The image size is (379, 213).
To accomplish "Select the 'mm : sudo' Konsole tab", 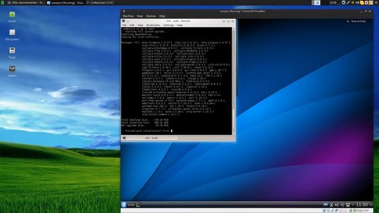I will click(150, 138).
